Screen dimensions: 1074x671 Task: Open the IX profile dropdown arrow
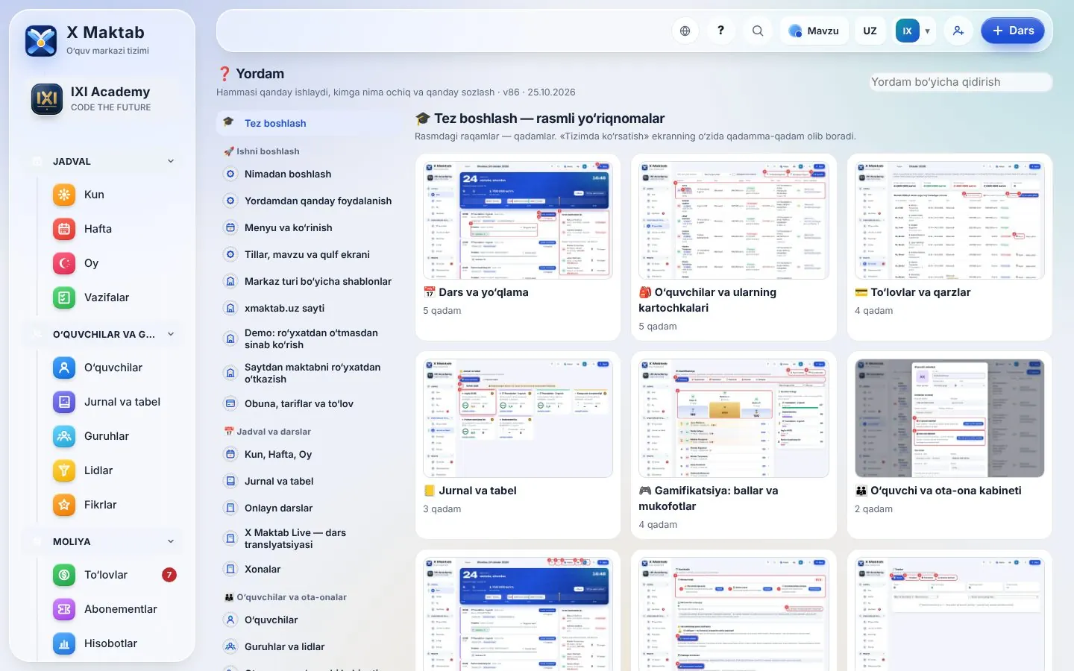927,31
